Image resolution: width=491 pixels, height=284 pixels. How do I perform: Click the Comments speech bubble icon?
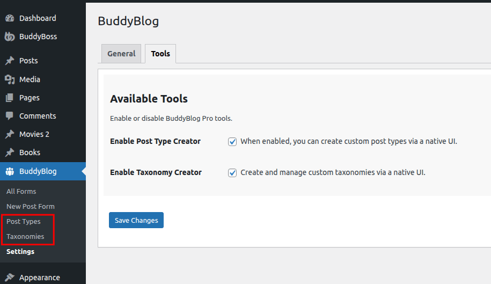coord(10,116)
